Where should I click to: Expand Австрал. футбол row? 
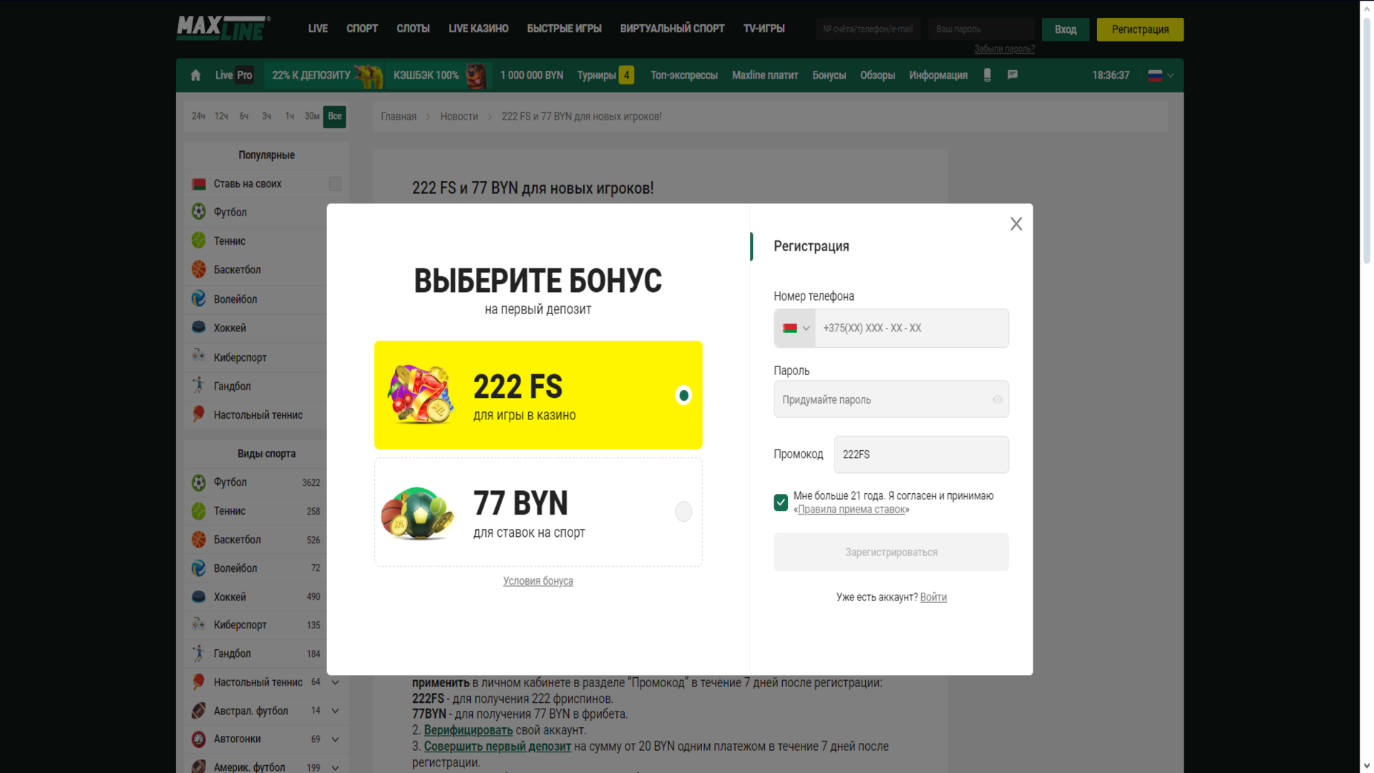[335, 711]
